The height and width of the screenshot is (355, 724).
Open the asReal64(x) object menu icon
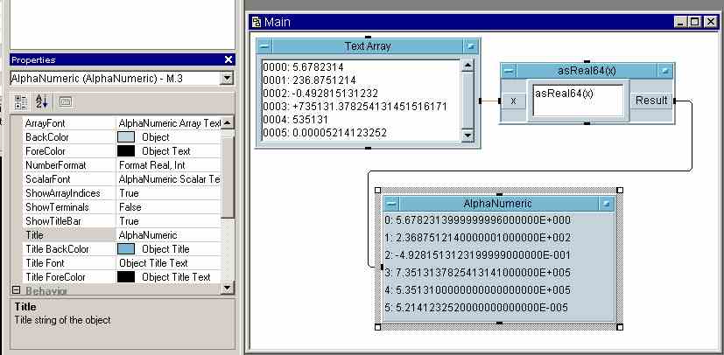(x=510, y=70)
